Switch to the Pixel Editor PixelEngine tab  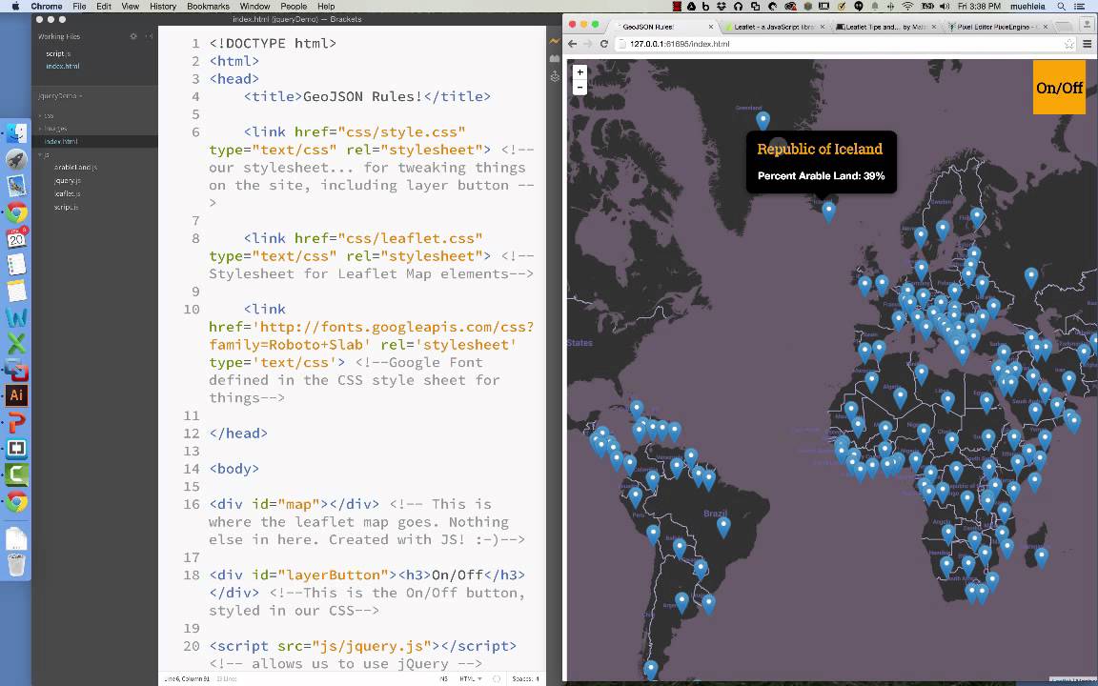coord(991,27)
